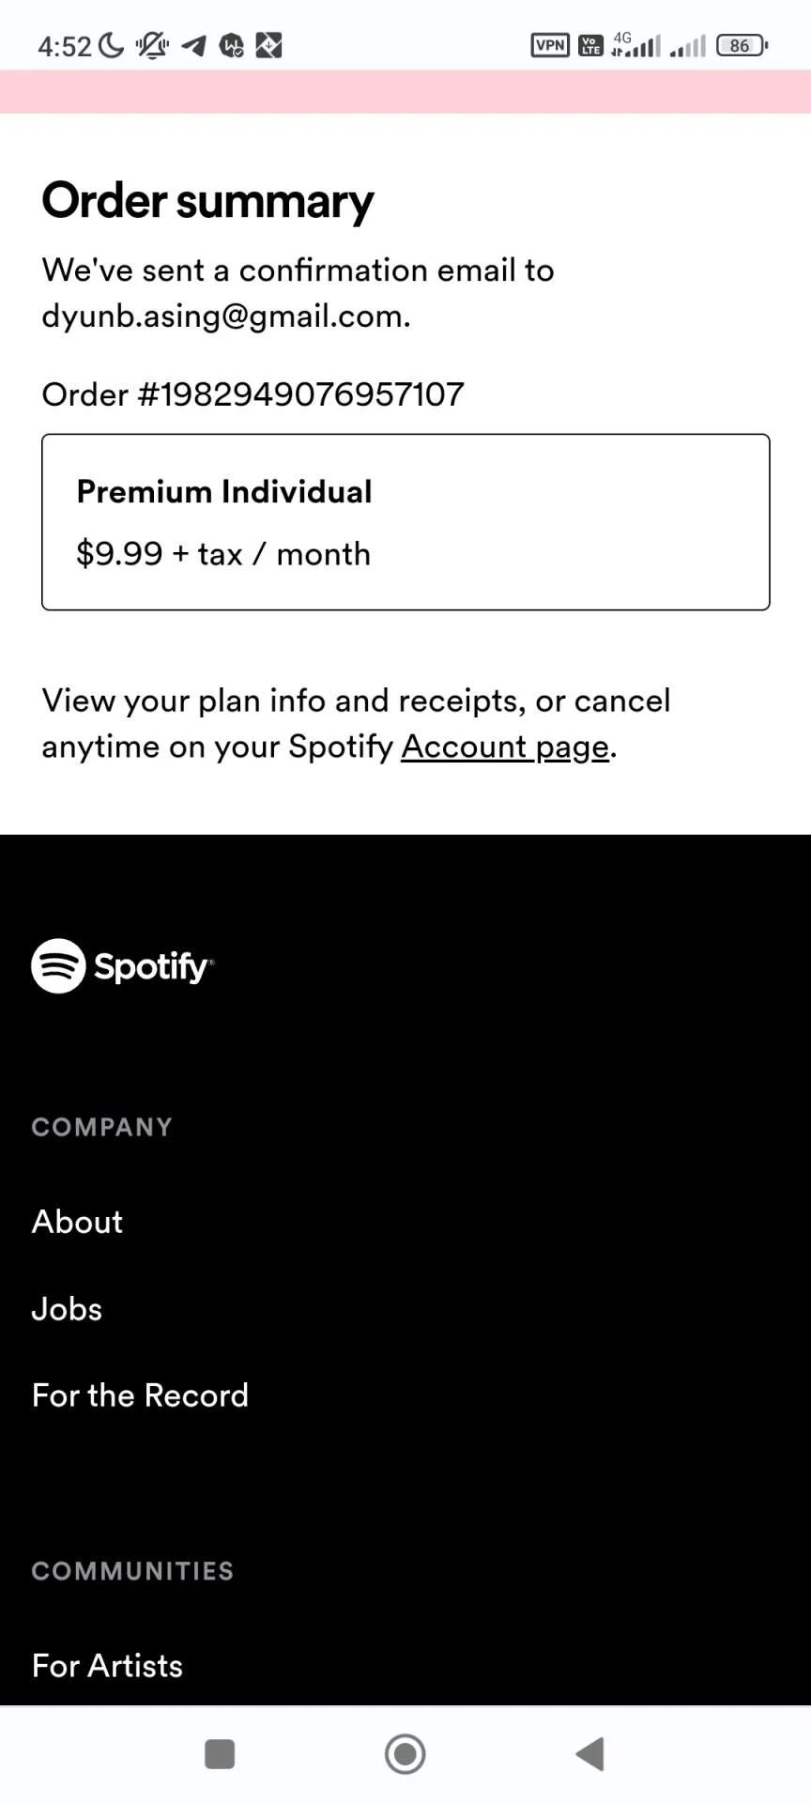
Task: Tap the Android back navigation arrow
Action: [589, 1753]
